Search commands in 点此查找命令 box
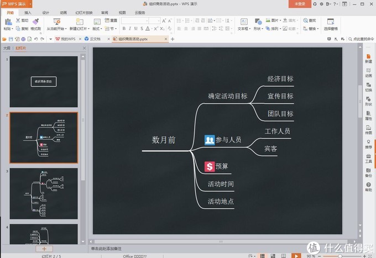Screen dimensions: 376x258 coord(362,39)
